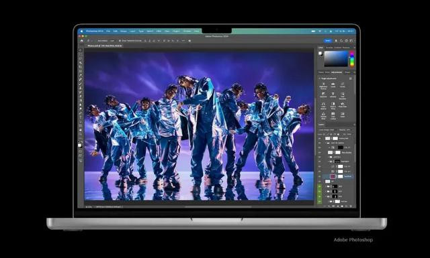Toggle visibility of the top layer
Screen dimensions: 430x258
(x=320, y=139)
